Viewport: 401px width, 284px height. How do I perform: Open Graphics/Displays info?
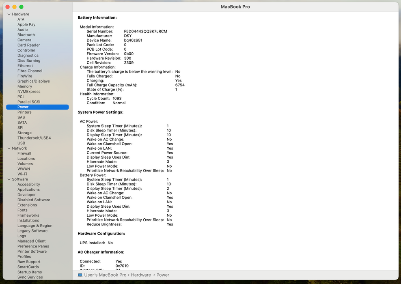pos(34,81)
